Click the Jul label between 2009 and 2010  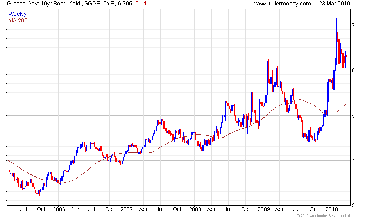(296, 209)
